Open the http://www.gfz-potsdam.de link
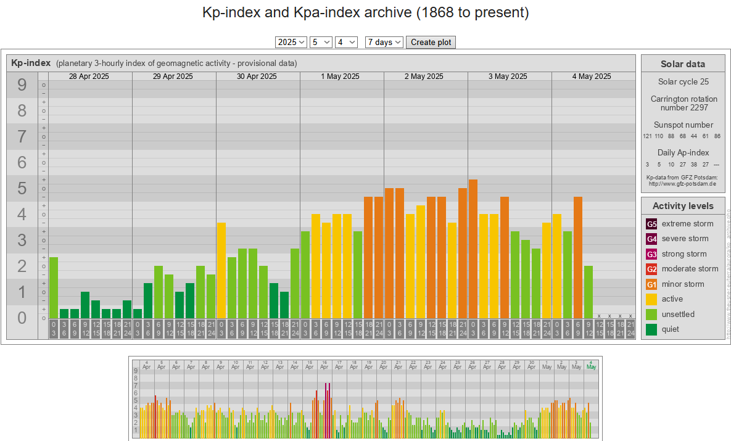The width and height of the screenshot is (731, 441). (x=682, y=184)
